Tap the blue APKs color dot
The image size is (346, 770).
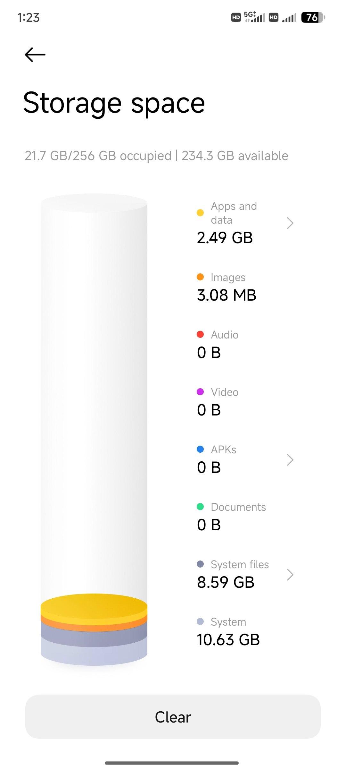200,449
